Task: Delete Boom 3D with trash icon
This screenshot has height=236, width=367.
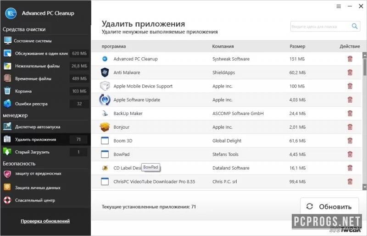Action: [350, 141]
